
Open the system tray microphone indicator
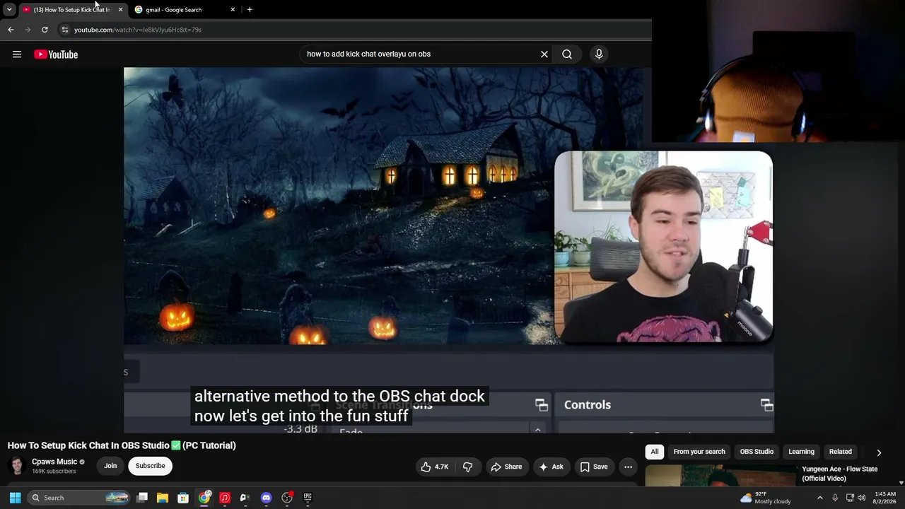[x=835, y=498]
